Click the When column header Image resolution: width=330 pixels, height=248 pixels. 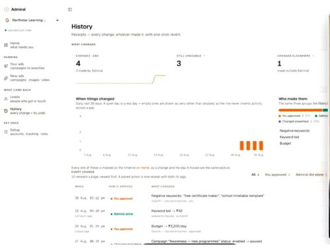click(79, 186)
